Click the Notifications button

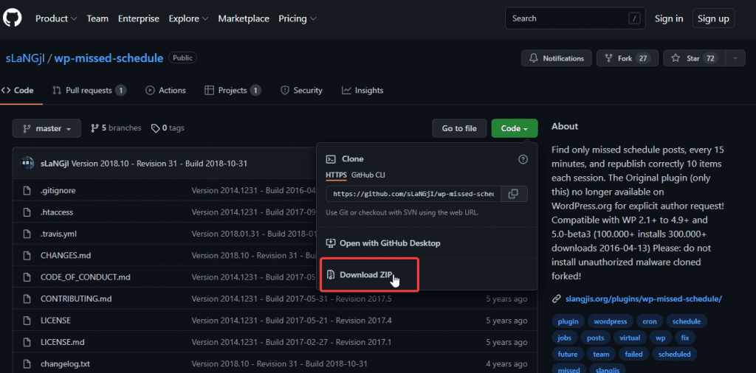[557, 58]
